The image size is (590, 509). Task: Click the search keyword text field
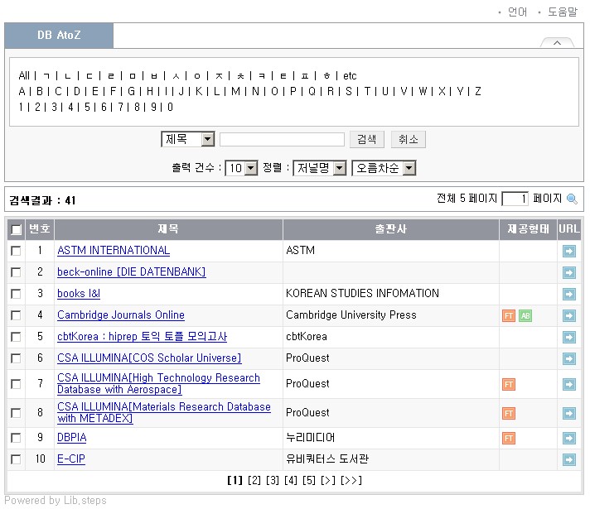282,140
